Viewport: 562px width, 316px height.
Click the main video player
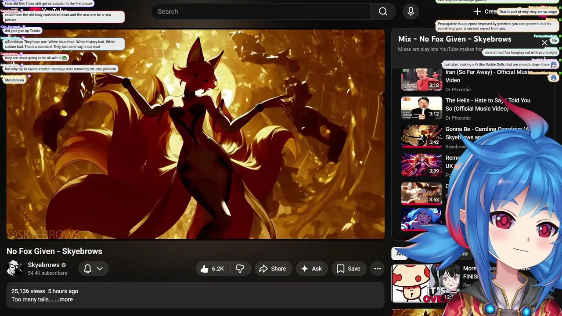pos(195,134)
